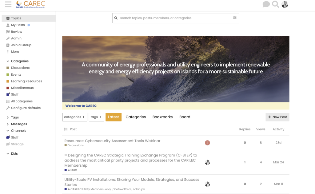
Task: Open the chat bubble icon in header
Action: [266, 4]
